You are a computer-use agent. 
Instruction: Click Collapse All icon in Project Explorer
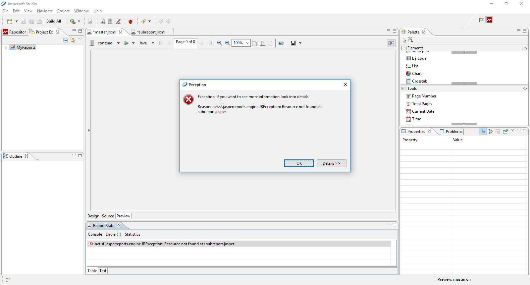click(x=65, y=40)
